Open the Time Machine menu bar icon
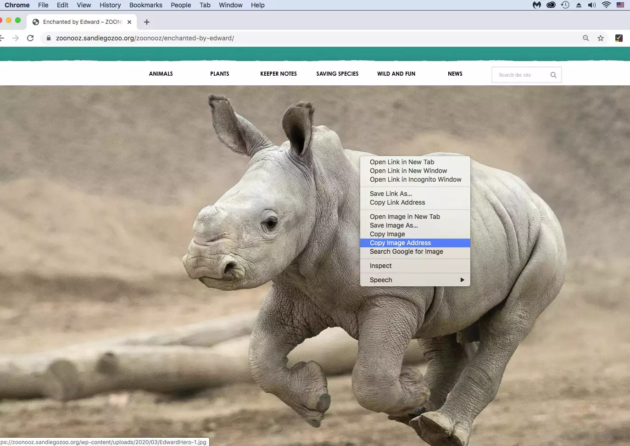630x446 pixels. (565, 5)
